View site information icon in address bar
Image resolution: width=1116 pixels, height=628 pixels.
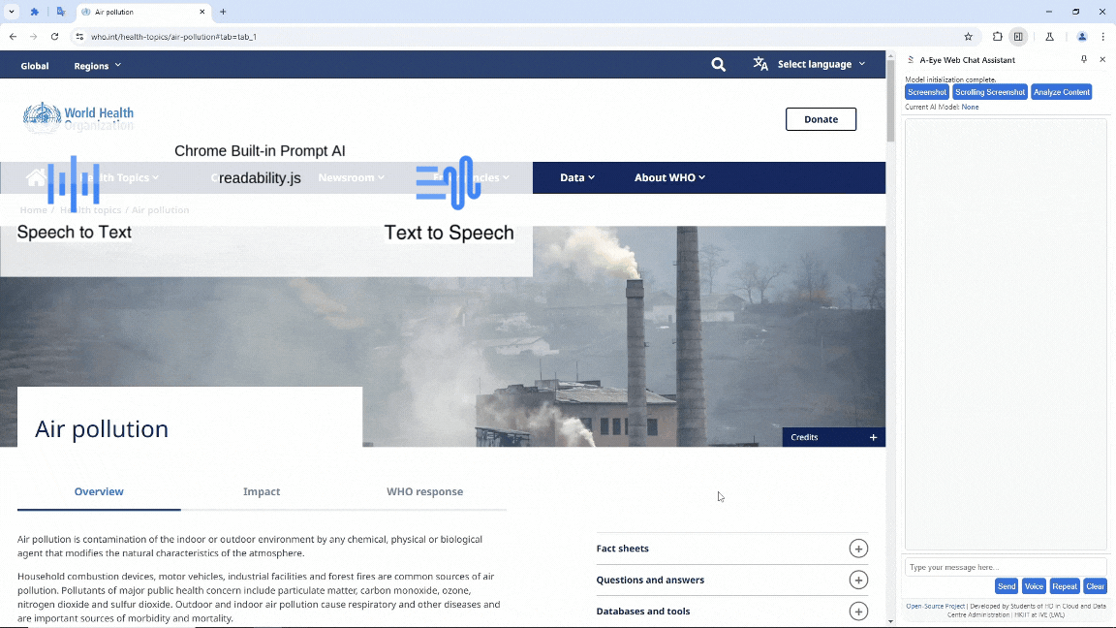coord(79,36)
